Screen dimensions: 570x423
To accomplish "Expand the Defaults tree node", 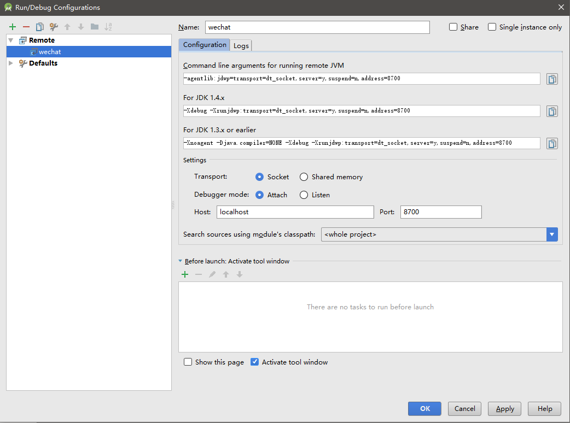I will [11, 63].
